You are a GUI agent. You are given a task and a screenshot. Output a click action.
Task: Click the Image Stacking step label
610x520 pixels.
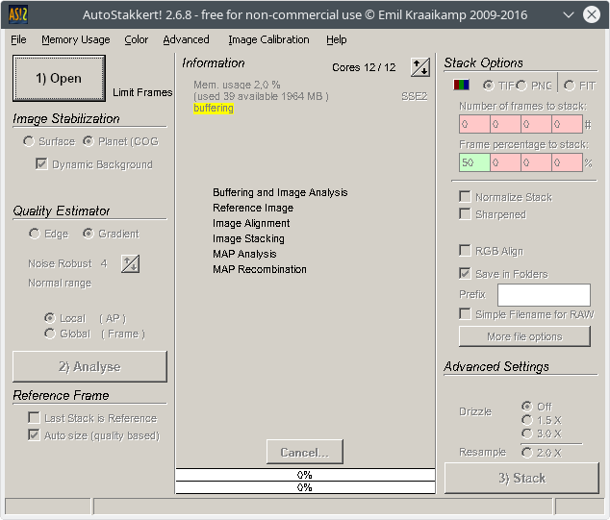pos(248,238)
